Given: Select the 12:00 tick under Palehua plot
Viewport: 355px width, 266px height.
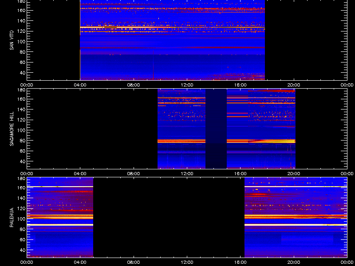Looking at the screenshot, I should tap(187, 262).
